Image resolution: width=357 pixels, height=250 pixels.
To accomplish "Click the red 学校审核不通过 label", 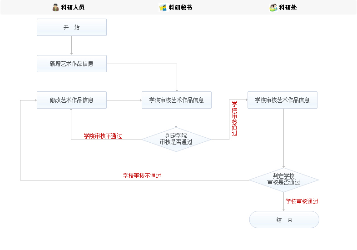I will coord(142,175).
